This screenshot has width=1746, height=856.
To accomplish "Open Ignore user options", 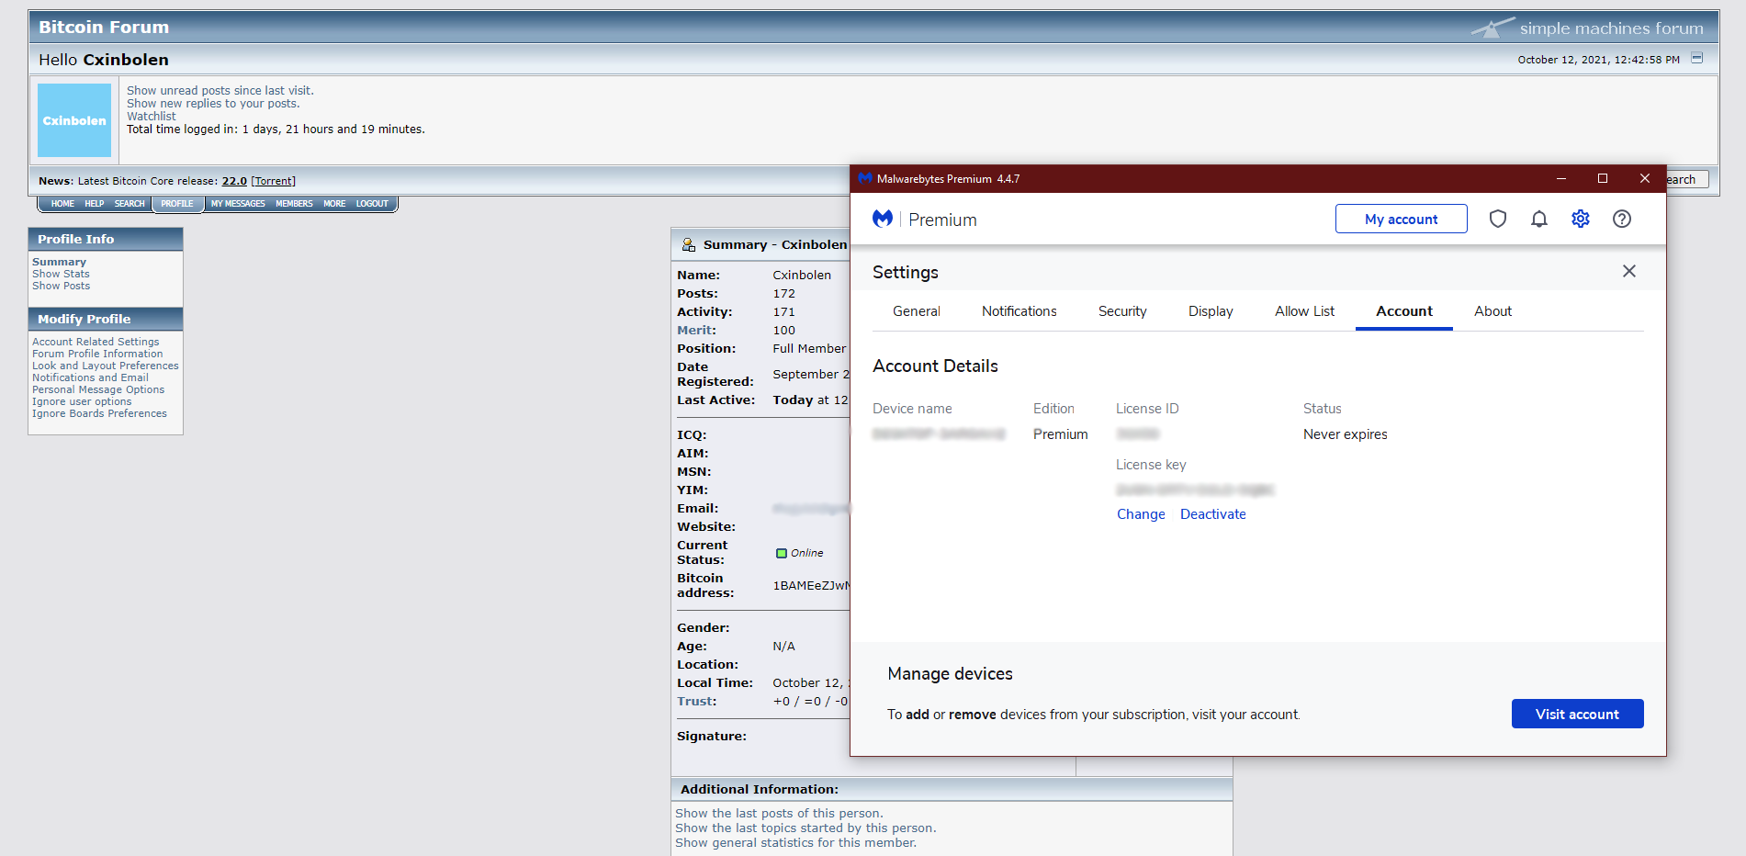I will point(82,401).
